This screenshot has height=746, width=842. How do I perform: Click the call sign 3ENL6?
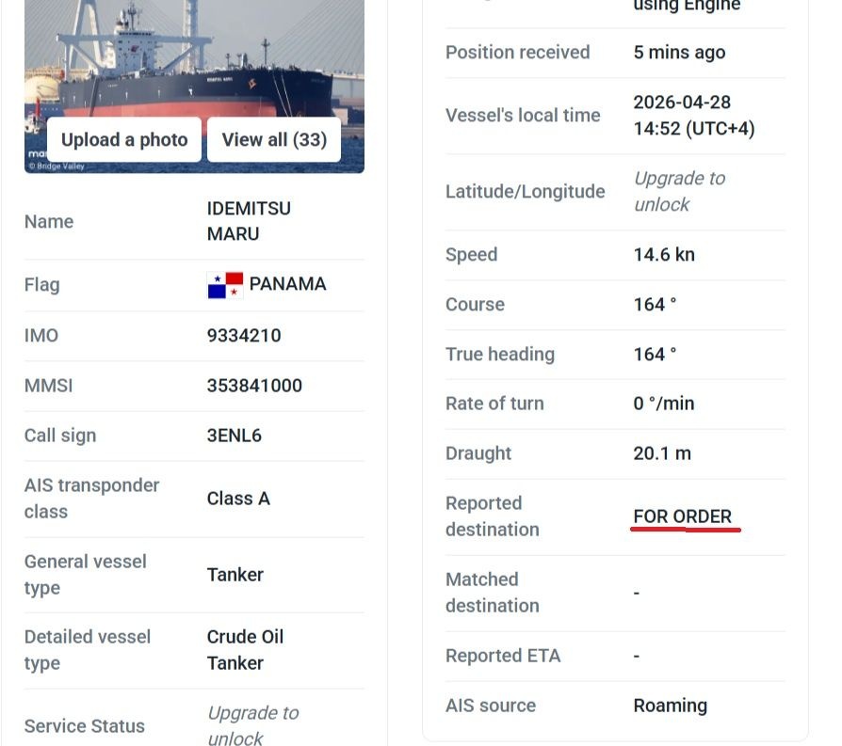pos(235,436)
